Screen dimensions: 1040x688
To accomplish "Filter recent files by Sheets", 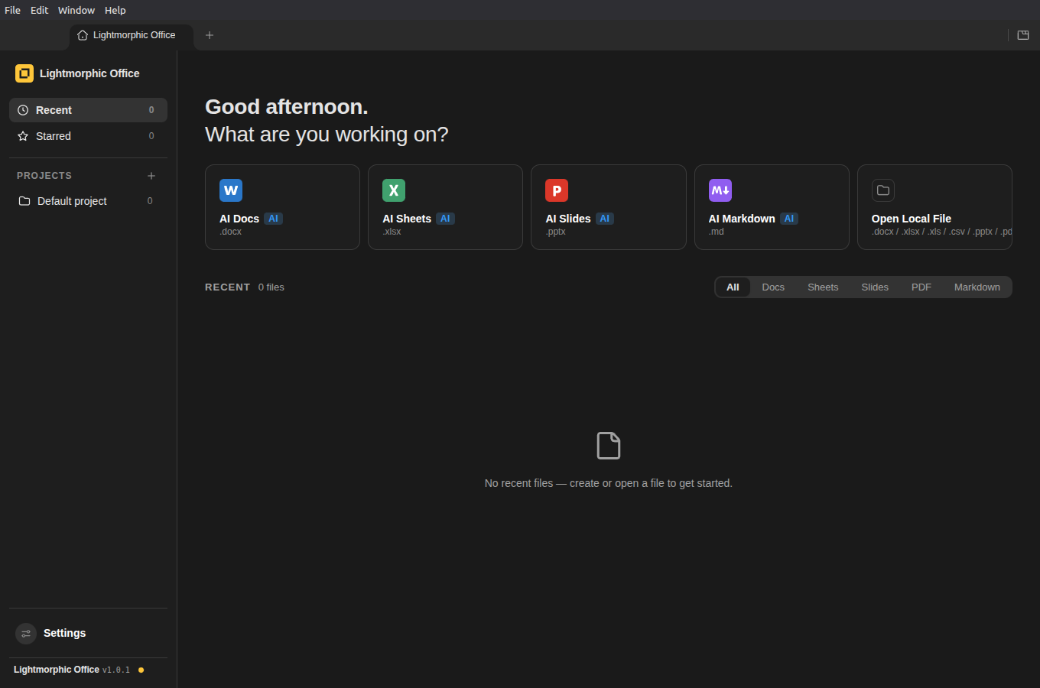I will pos(823,287).
